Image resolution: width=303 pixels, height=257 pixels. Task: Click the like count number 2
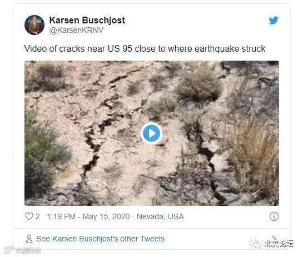(37, 216)
